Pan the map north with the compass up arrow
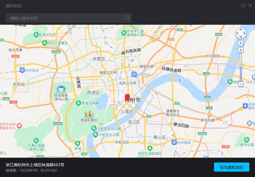This screenshot has height=177, width=255. point(241,30)
